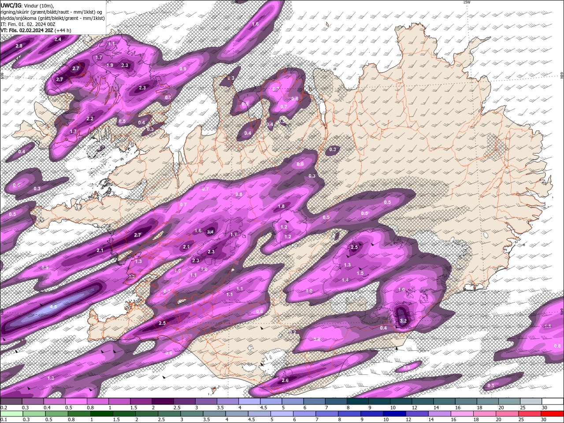Click the 'rigning/skúrir' legend description line

click(52, 12)
